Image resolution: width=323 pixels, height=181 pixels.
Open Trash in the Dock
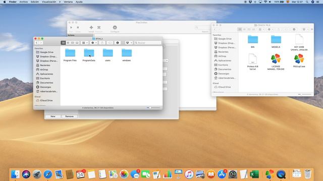(308, 174)
